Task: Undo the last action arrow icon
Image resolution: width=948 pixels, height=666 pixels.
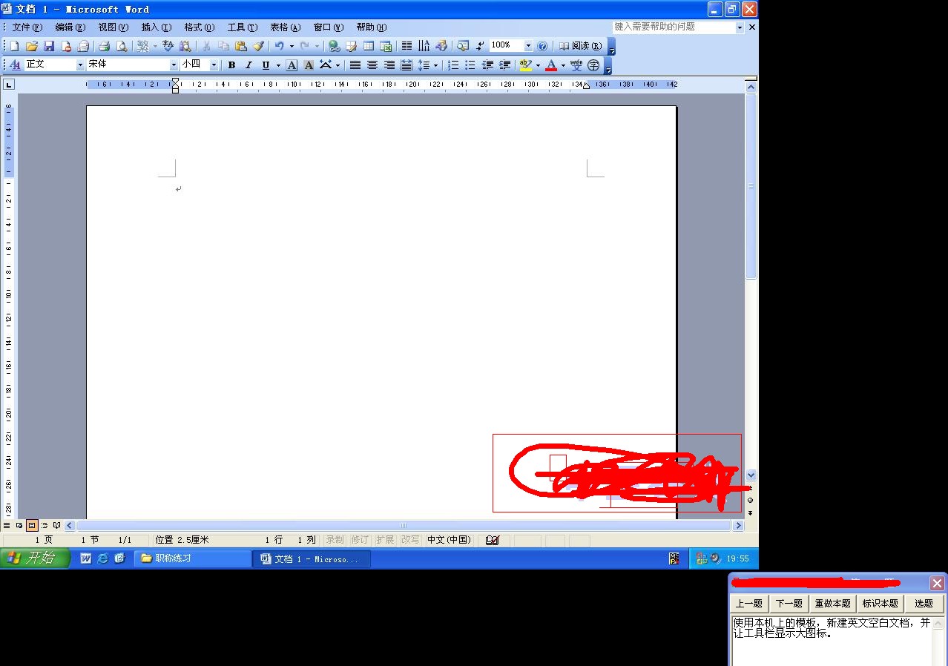Action: [279, 46]
